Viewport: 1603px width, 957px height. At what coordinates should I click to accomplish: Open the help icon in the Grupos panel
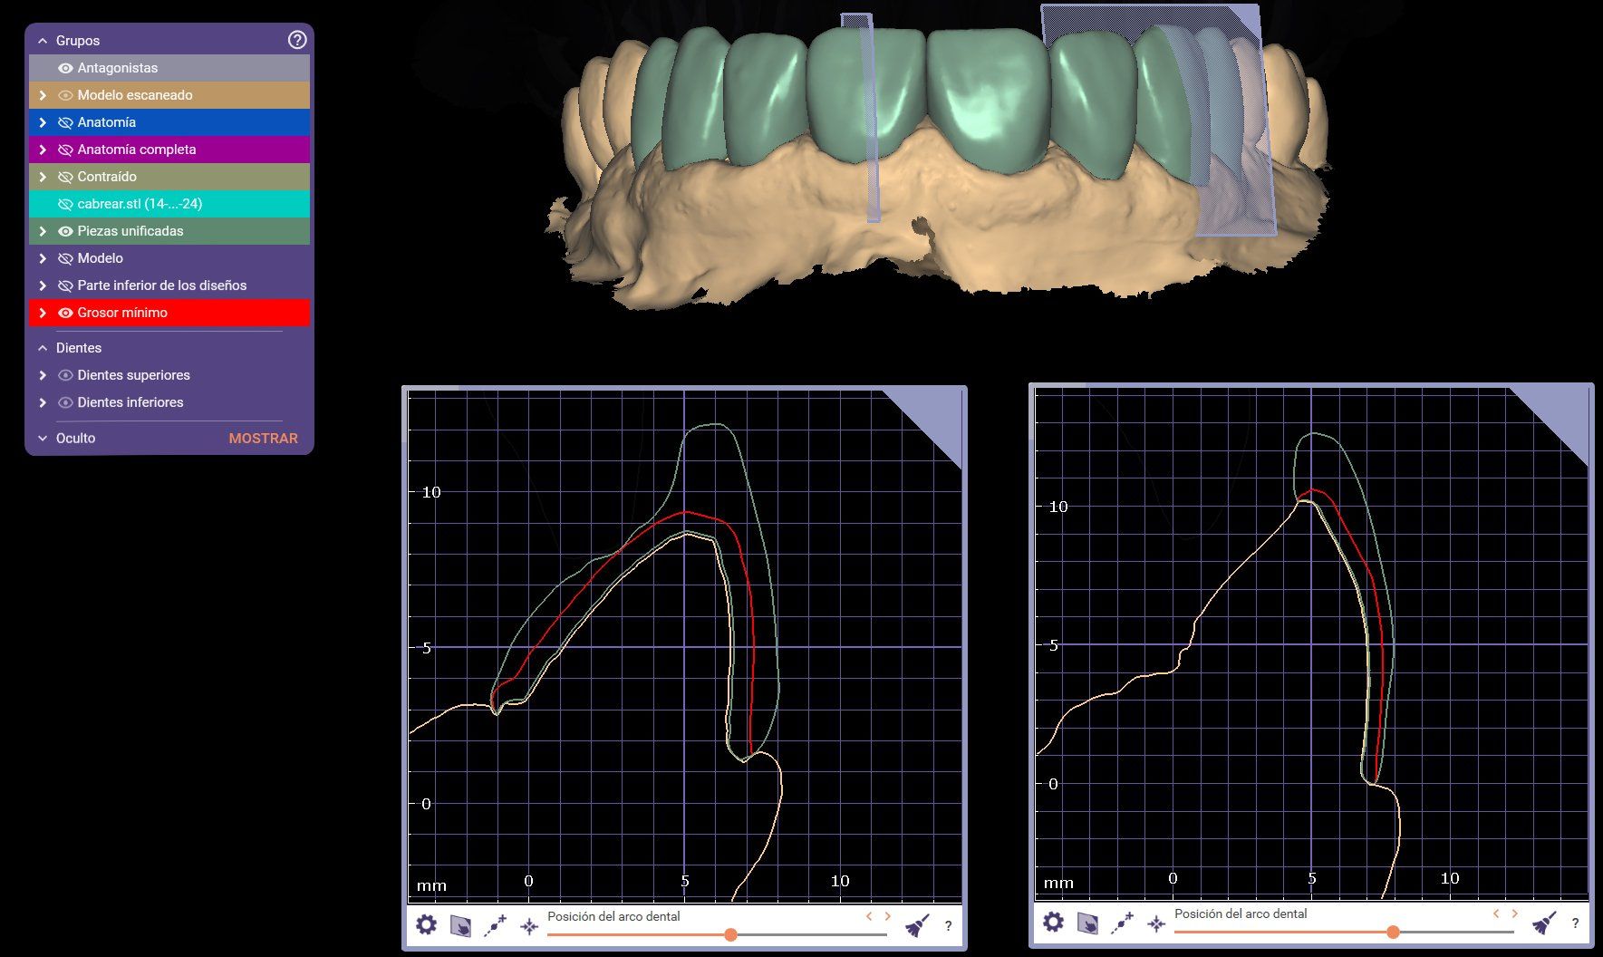pos(297,40)
